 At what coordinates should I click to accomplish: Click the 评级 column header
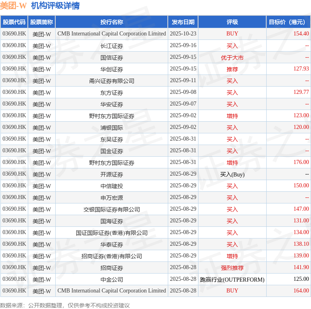click(x=232, y=22)
